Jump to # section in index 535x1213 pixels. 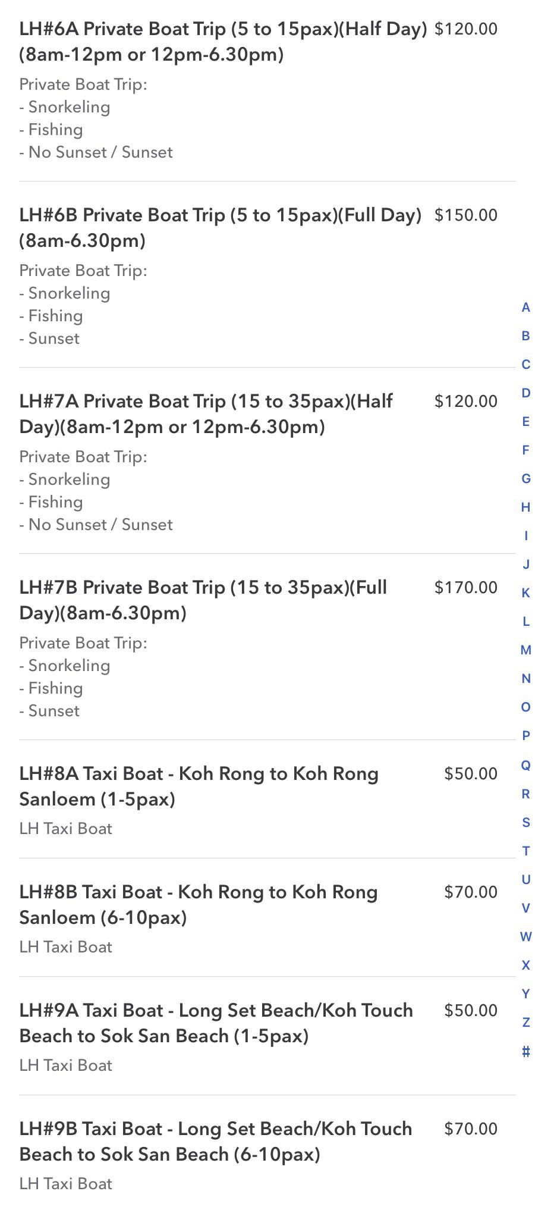point(525,1051)
